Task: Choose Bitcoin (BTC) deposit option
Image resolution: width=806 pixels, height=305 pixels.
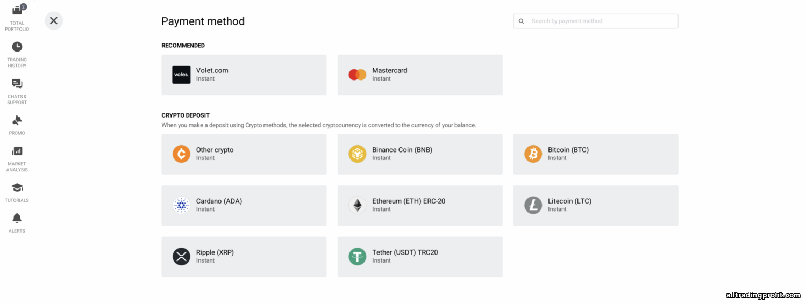Action: point(595,154)
